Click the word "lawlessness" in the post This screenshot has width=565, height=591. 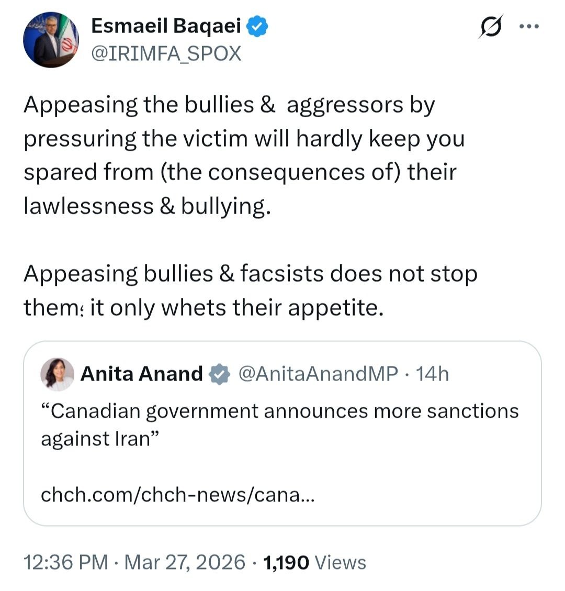(x=88, y=206)
